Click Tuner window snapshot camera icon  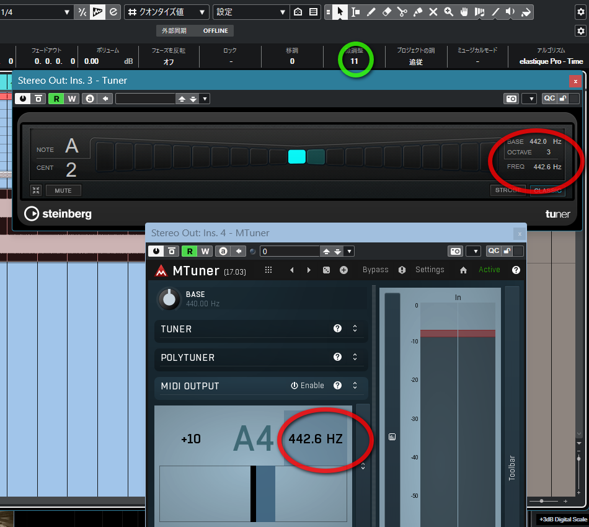click(x=511, y=99)
